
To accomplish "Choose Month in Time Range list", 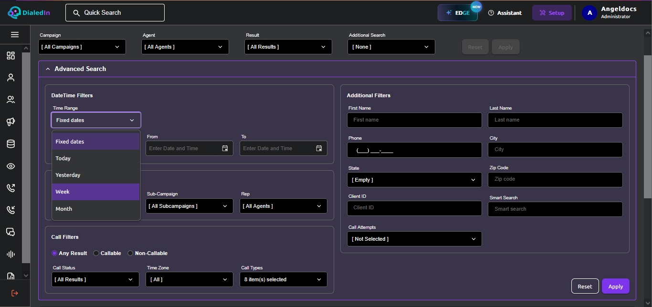I will [x=96, y=209].
